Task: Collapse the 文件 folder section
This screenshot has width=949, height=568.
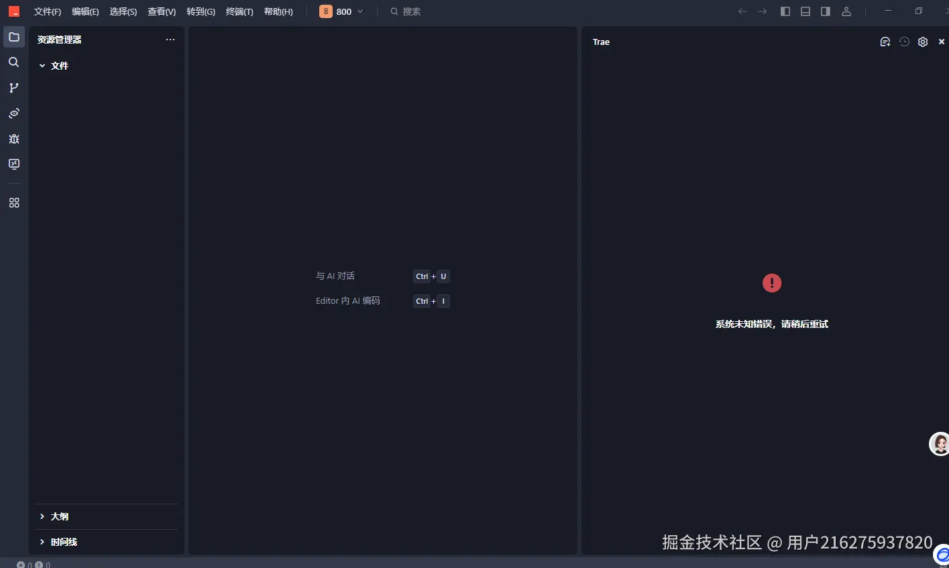Action: click(x=42, y=65)
